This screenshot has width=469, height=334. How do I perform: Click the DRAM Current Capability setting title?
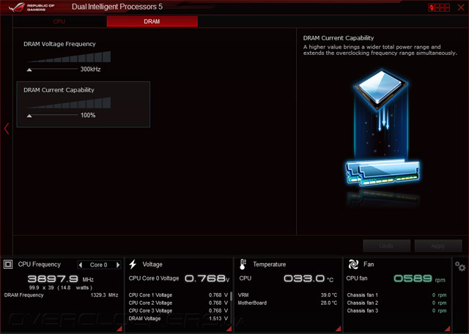(x=59, y=90)
